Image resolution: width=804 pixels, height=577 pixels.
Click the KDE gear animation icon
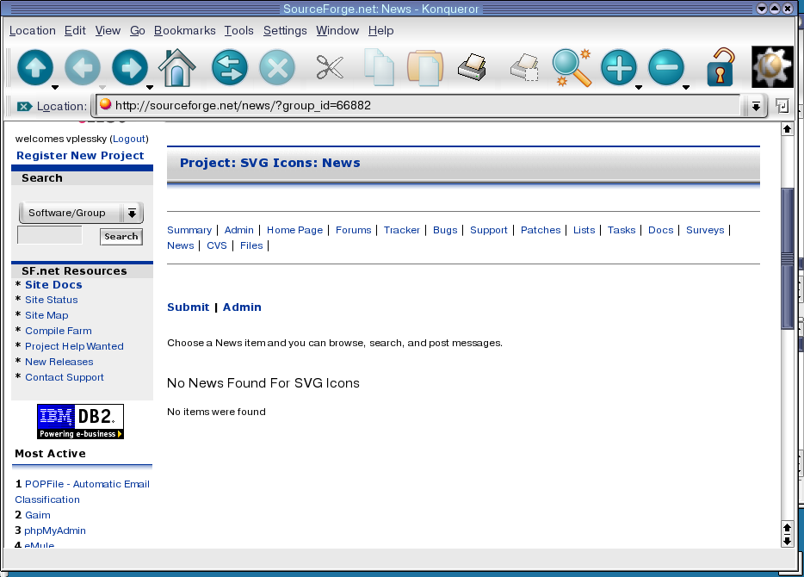coord(772,66)
